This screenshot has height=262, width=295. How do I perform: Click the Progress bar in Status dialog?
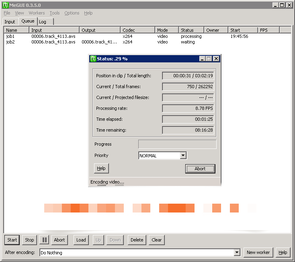(x=177, y=144)
